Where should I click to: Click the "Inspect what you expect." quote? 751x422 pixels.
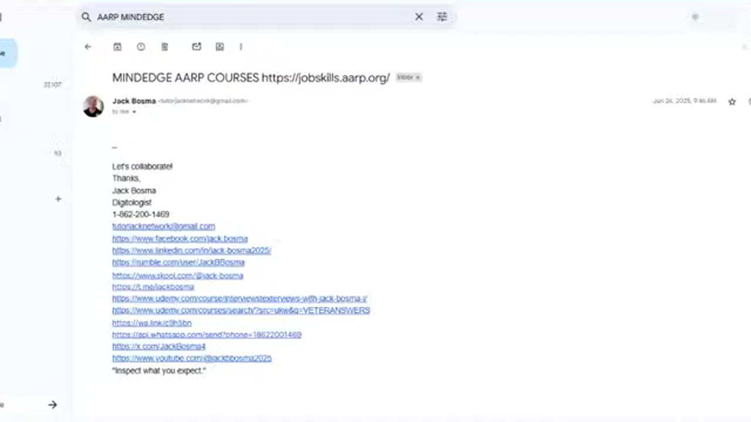pos(159,371)
